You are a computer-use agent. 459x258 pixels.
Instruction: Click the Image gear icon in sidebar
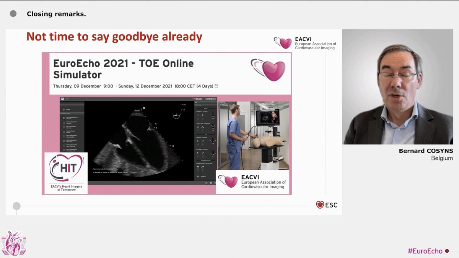pyautogui.click(x=64, y=109)
